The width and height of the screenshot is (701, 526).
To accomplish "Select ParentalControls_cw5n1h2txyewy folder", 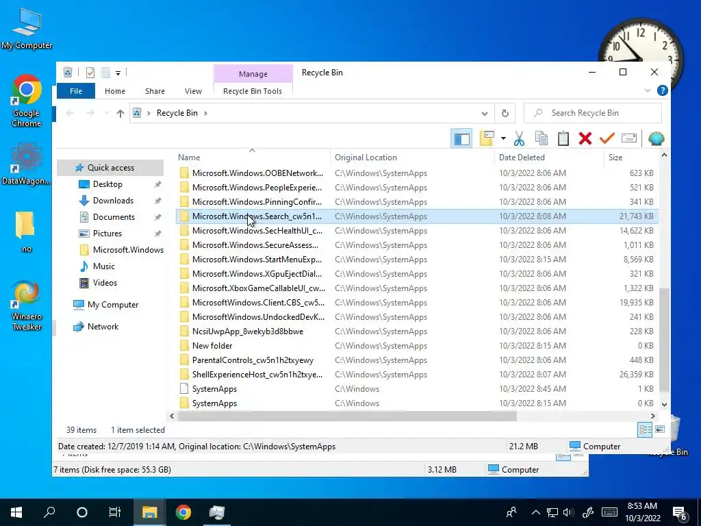I will (x=417, y=360).
